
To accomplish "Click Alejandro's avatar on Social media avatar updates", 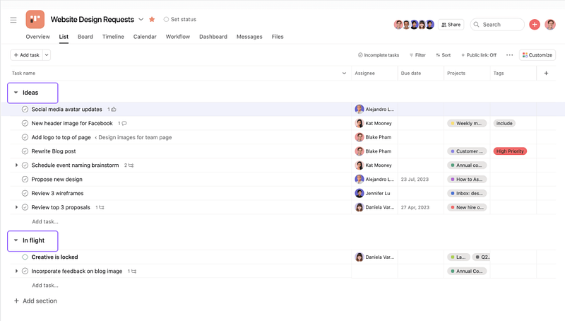I will tap(359, 109).
